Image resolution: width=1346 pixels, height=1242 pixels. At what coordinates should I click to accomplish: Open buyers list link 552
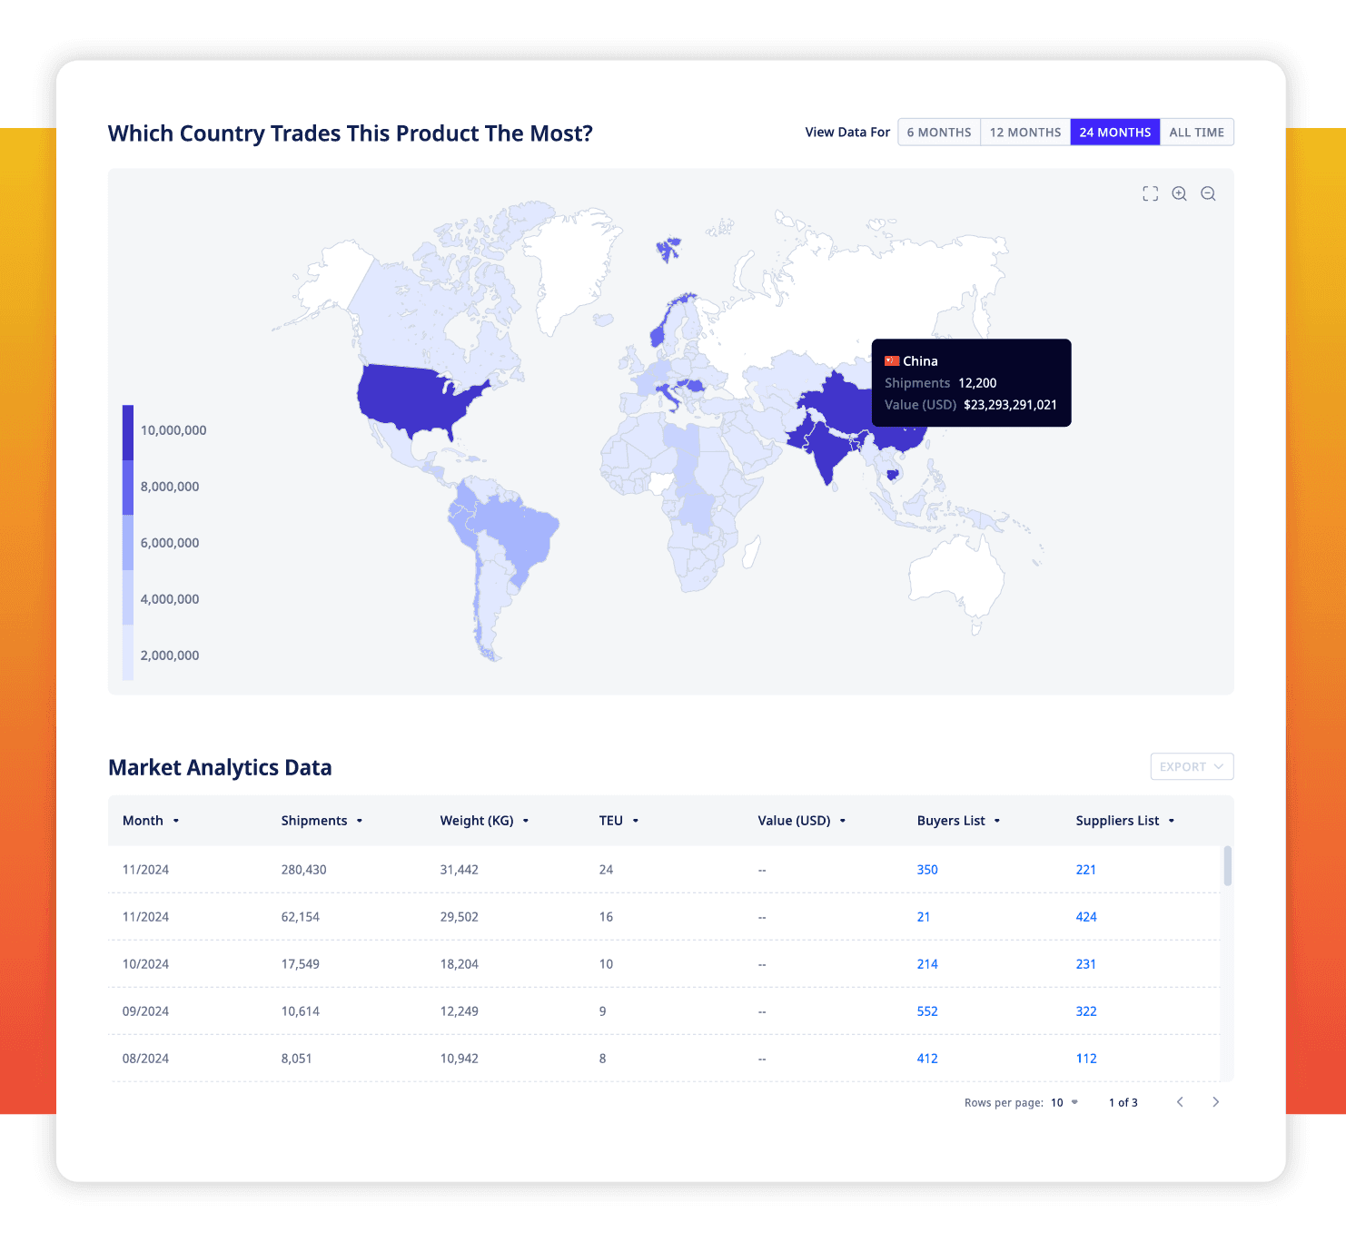pyautogui.click(x=927, y=1011)
